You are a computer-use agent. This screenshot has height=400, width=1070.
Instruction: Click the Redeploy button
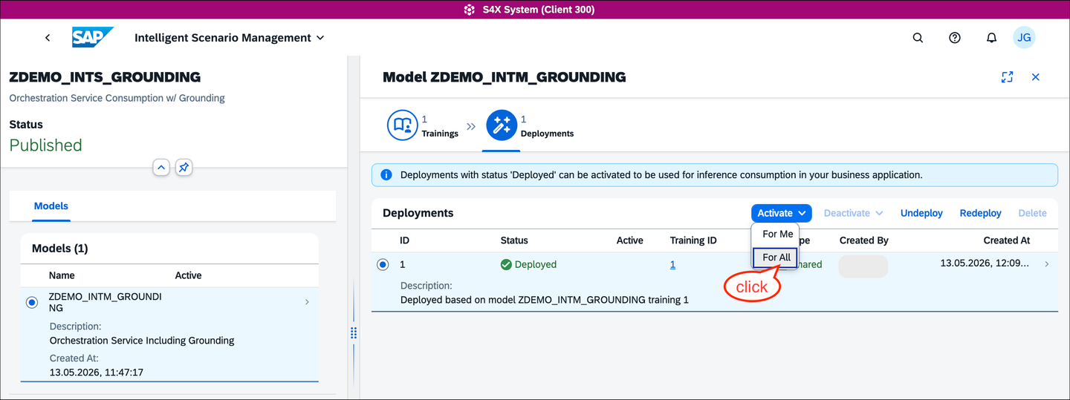point(981,213)
